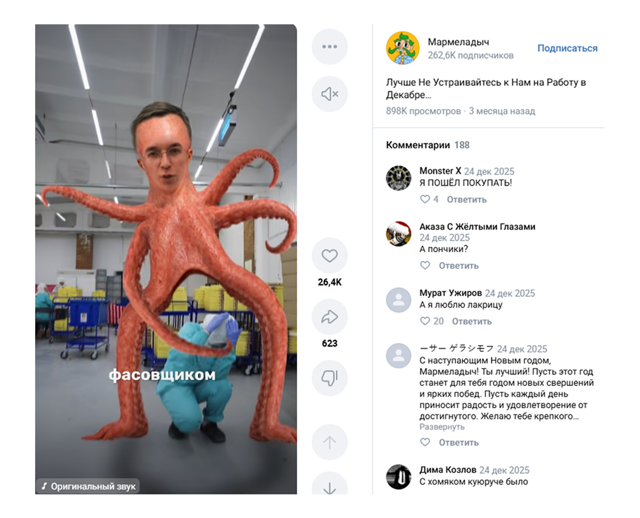Screen dimensions: 640x518
Task: Like the comment by Мурат Ужиров
Action: coord(425,321)
